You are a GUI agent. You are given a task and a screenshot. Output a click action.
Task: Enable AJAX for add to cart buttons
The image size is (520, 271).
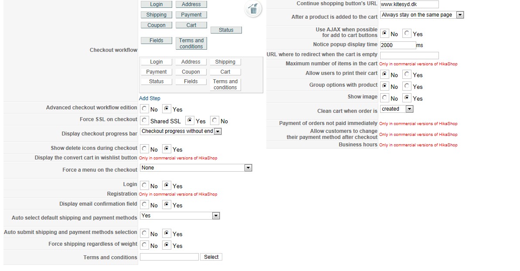[407, 34]
